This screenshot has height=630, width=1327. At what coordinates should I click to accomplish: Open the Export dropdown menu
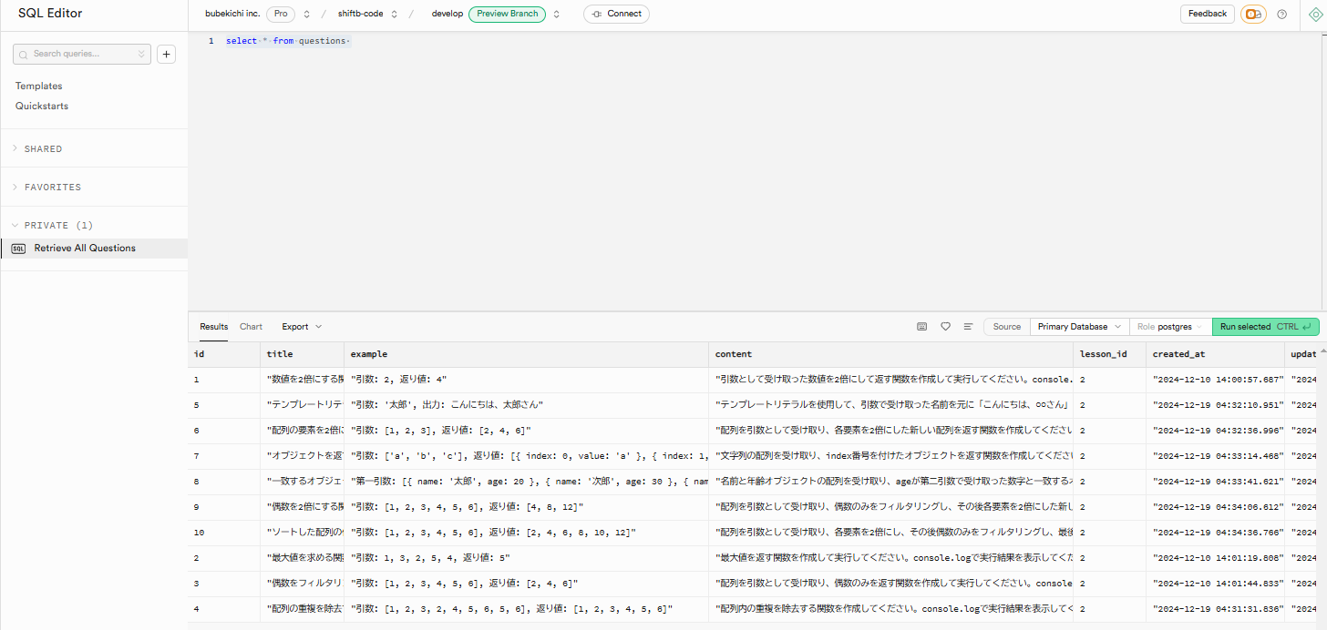(x=301, y=327)
